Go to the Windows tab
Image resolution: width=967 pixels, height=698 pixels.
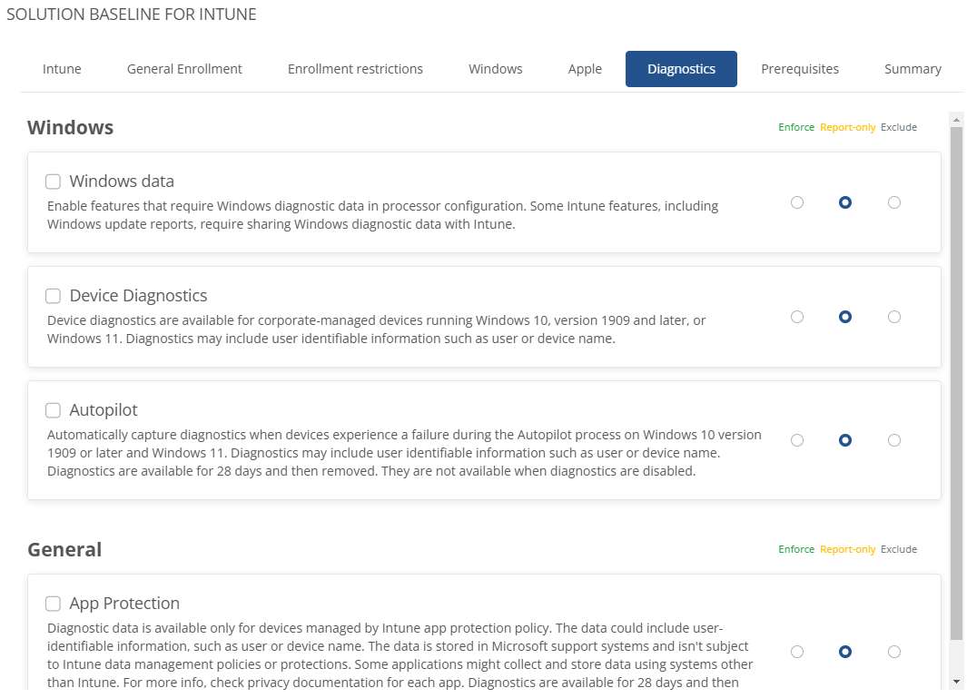coord(495,69)
